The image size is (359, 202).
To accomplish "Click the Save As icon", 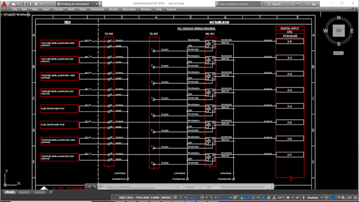I will click(x=31, y=4).
